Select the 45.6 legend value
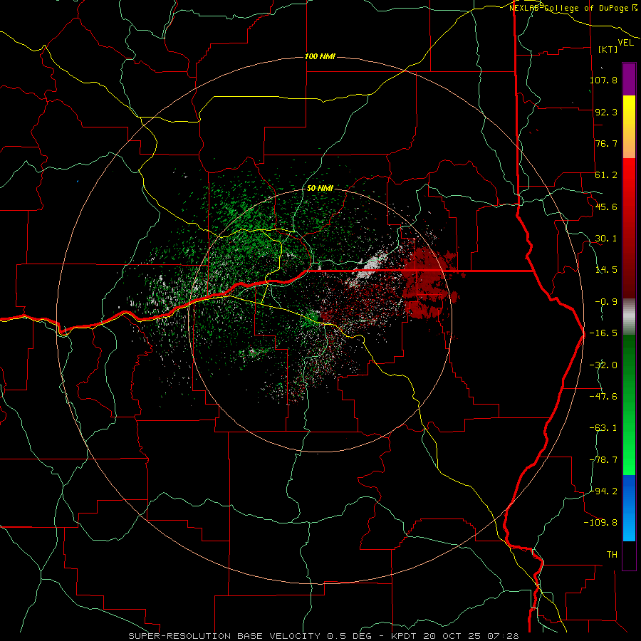The height and width of the screenshot is (641, 641). pyautogui.click(x=606, y=207)
